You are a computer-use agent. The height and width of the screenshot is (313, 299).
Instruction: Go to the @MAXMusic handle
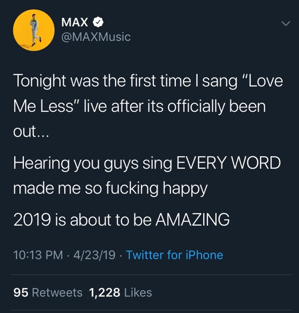click(96, 37)
